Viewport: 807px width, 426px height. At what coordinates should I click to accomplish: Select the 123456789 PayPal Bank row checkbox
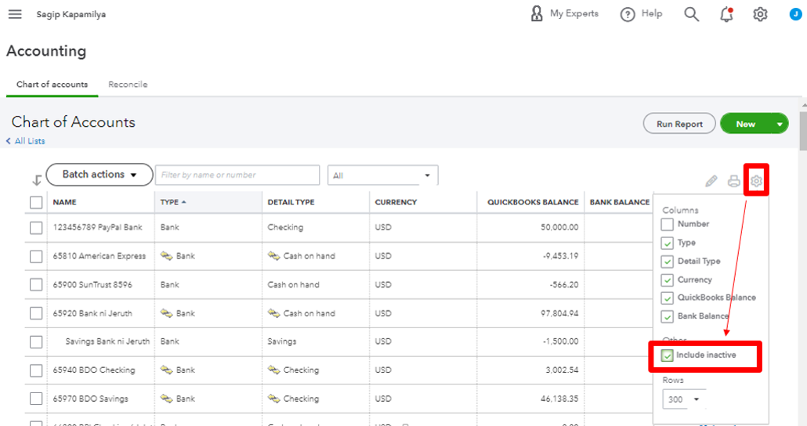tap(36, 228)
